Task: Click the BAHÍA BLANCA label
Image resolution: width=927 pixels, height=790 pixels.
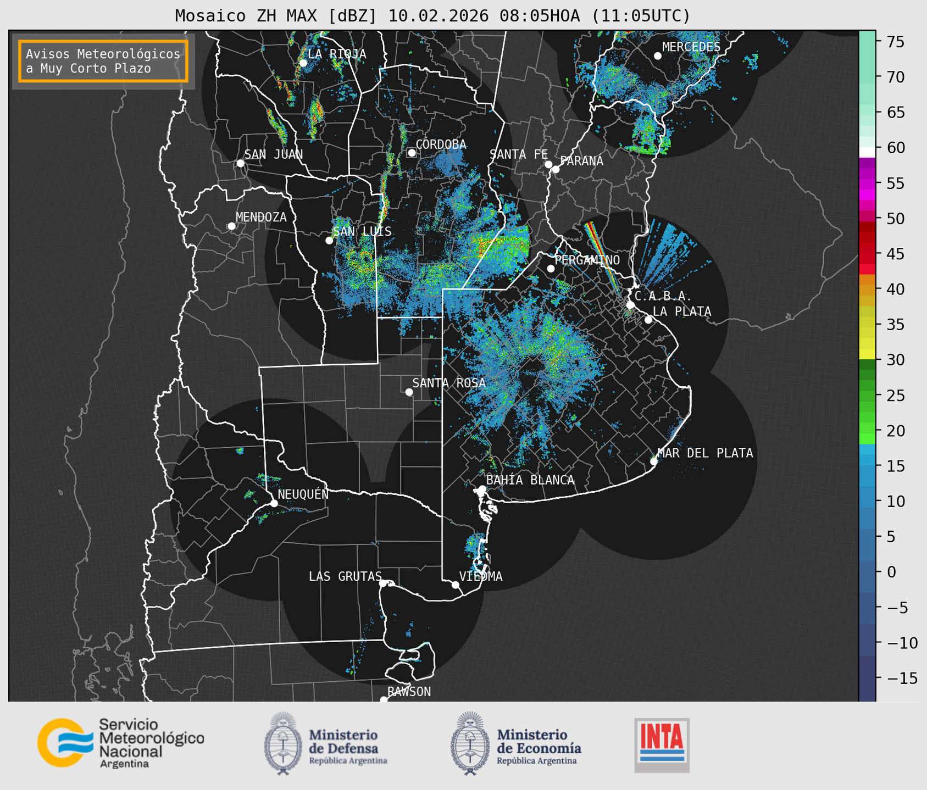Action: point(530,480)
